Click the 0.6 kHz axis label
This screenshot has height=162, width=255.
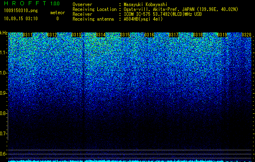pyautogui.click(x=3, y=154)
